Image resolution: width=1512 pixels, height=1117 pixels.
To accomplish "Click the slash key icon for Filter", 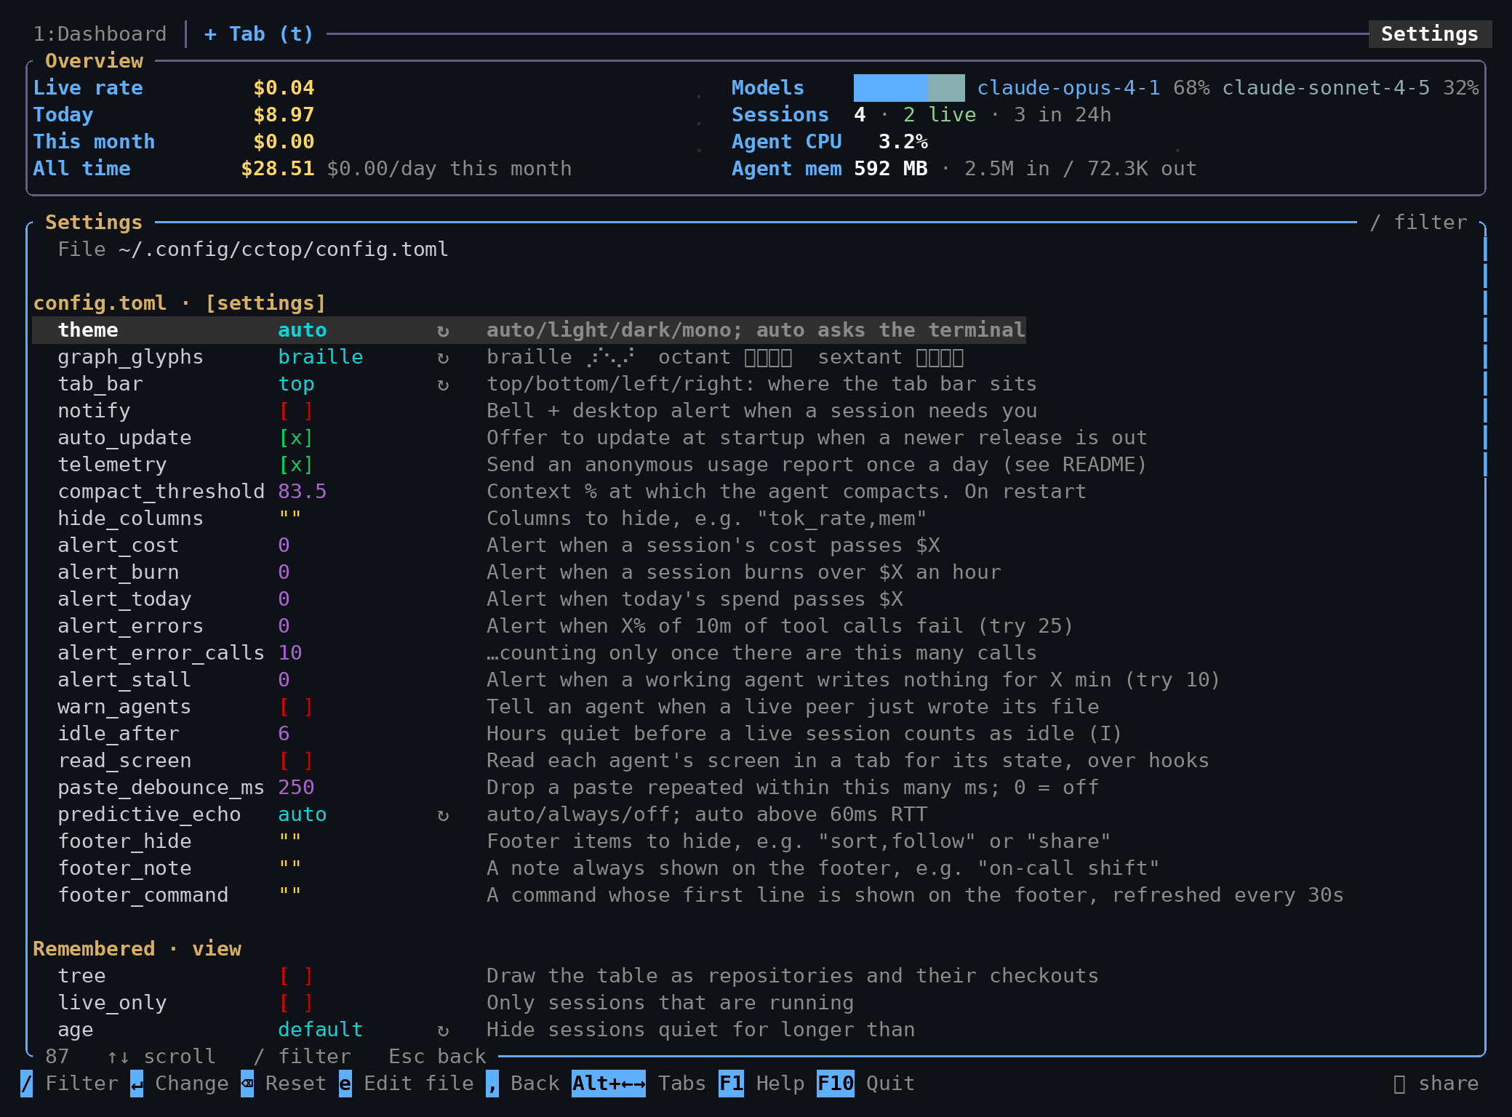I will (x=26, y=1084).
